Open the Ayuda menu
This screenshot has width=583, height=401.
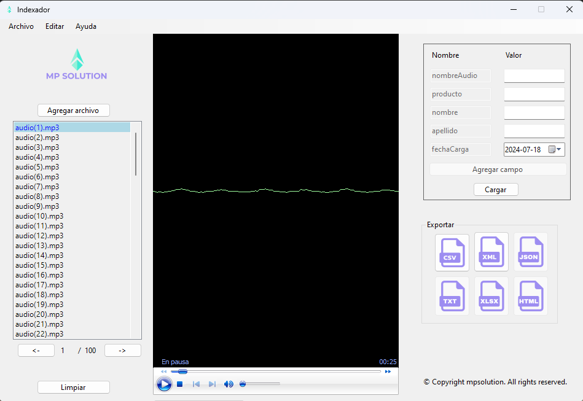(x=85, y=26)
